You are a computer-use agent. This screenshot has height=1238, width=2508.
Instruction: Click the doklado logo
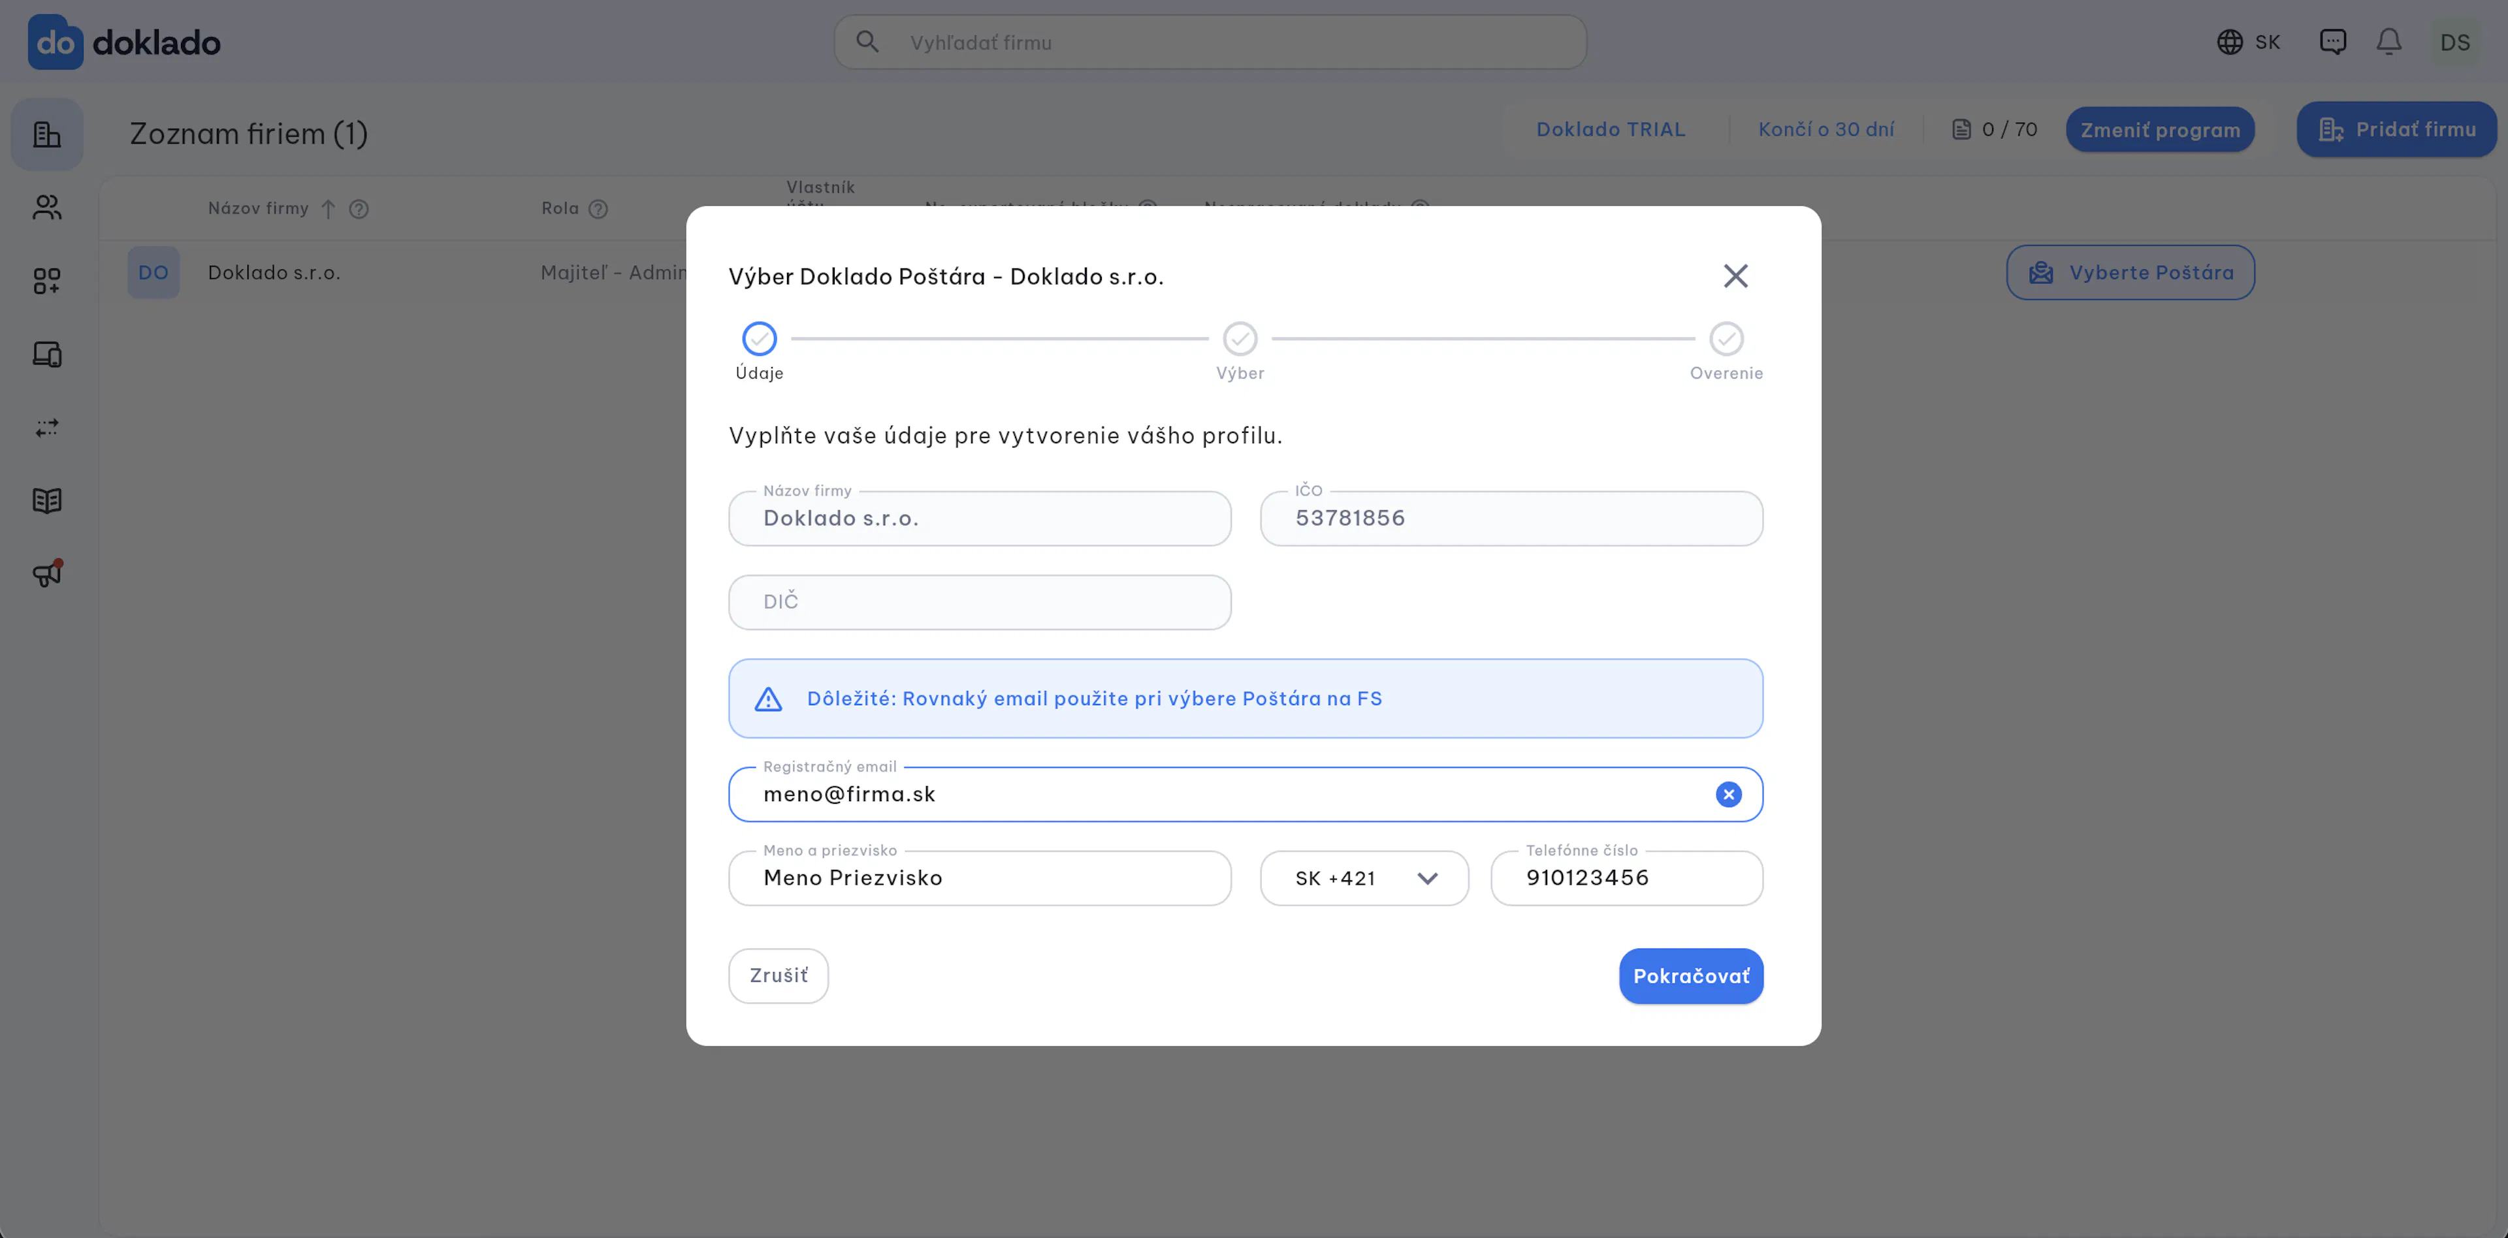coord(125,42)
